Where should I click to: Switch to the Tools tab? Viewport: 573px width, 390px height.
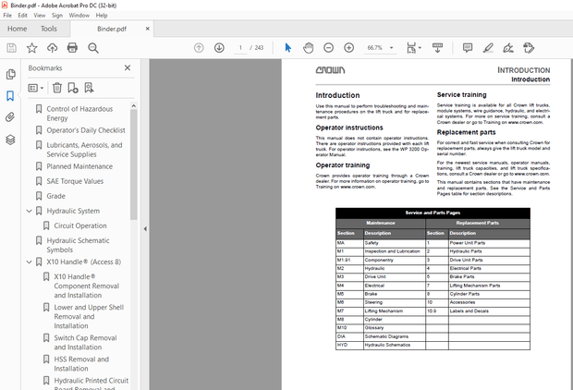(48, 29)
